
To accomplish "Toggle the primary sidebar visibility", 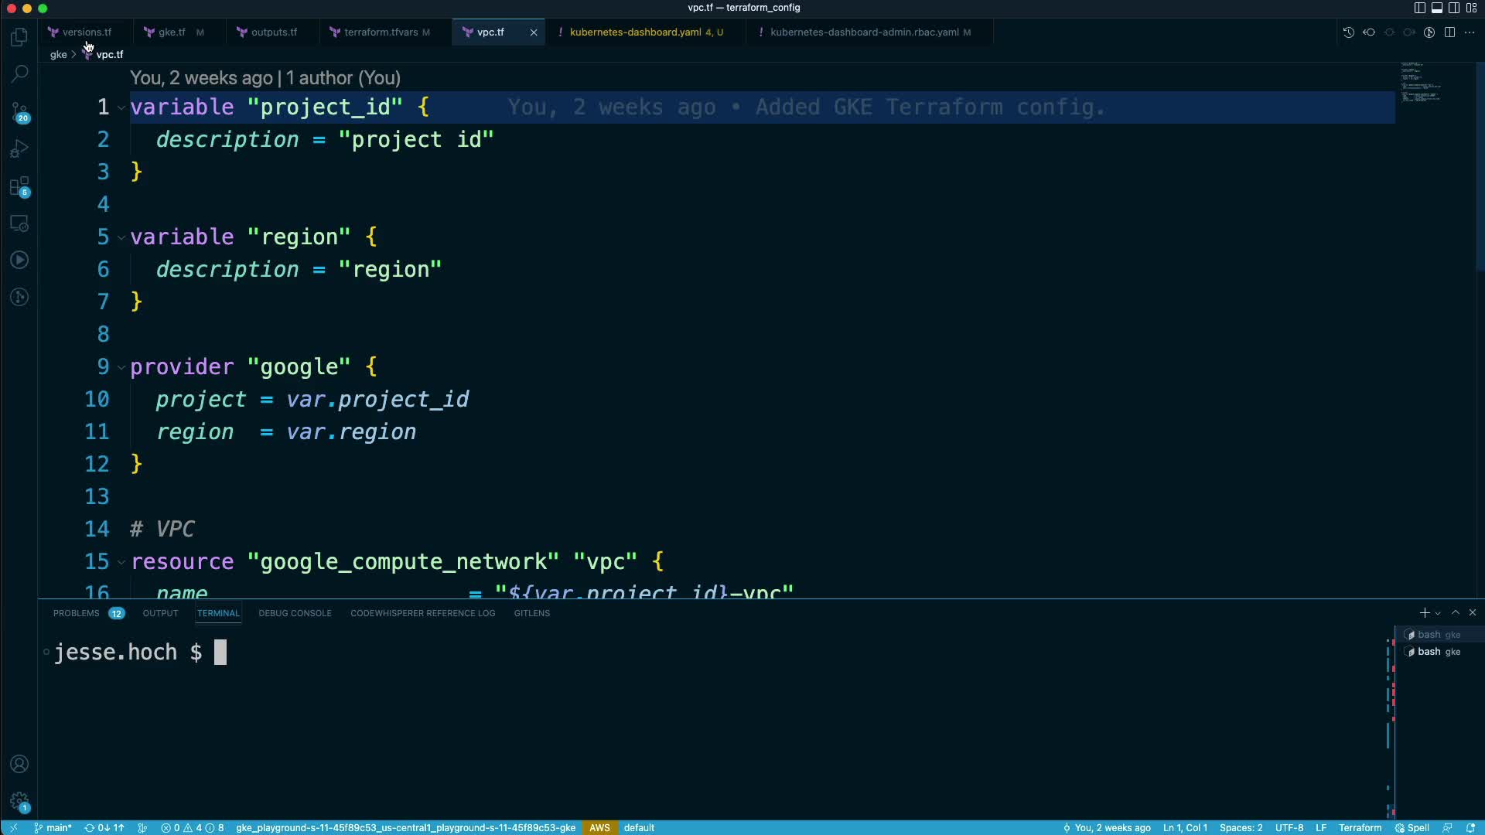I will pyautogui.click(x=1419, y=8).
